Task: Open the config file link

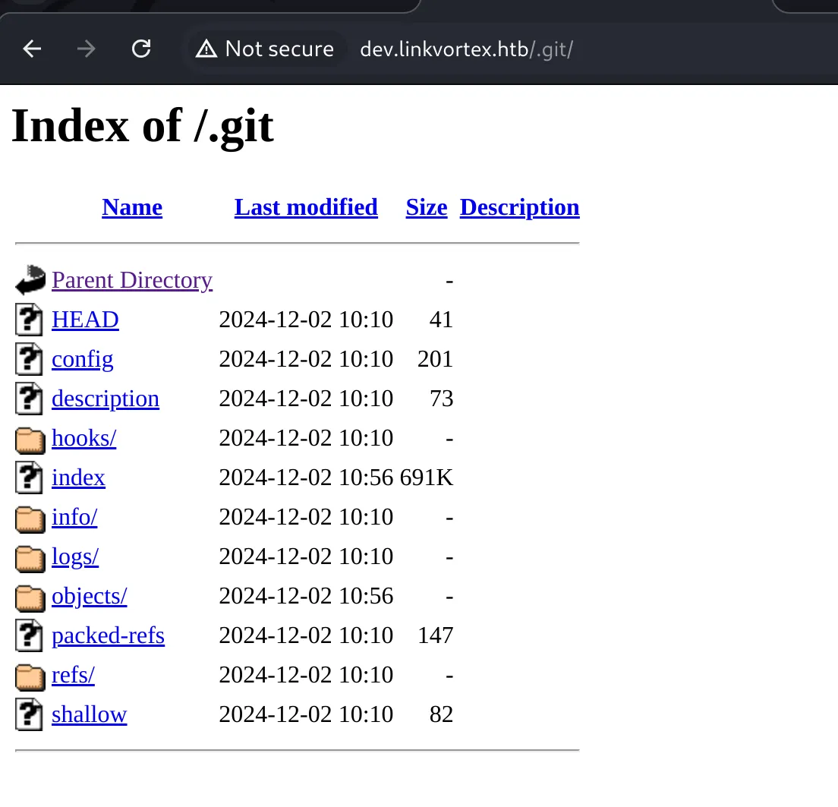Action: click(82, 360)
